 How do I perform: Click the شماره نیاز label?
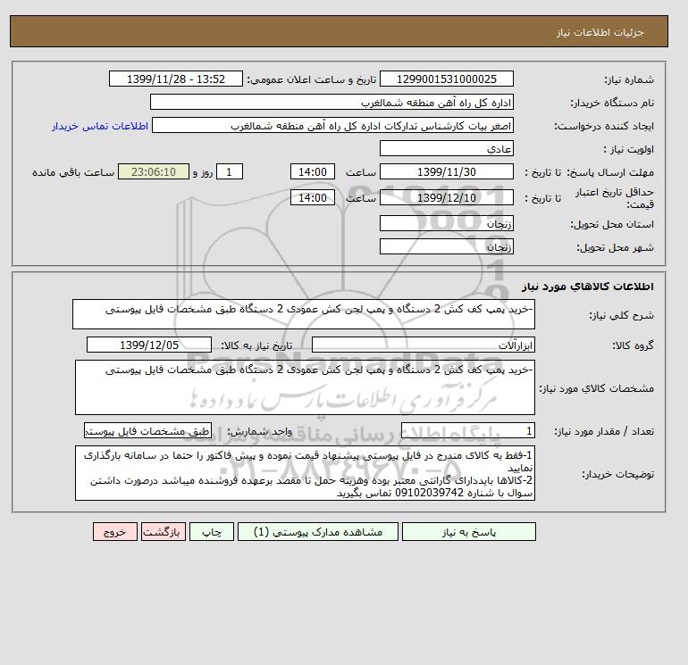click(629, 79)
